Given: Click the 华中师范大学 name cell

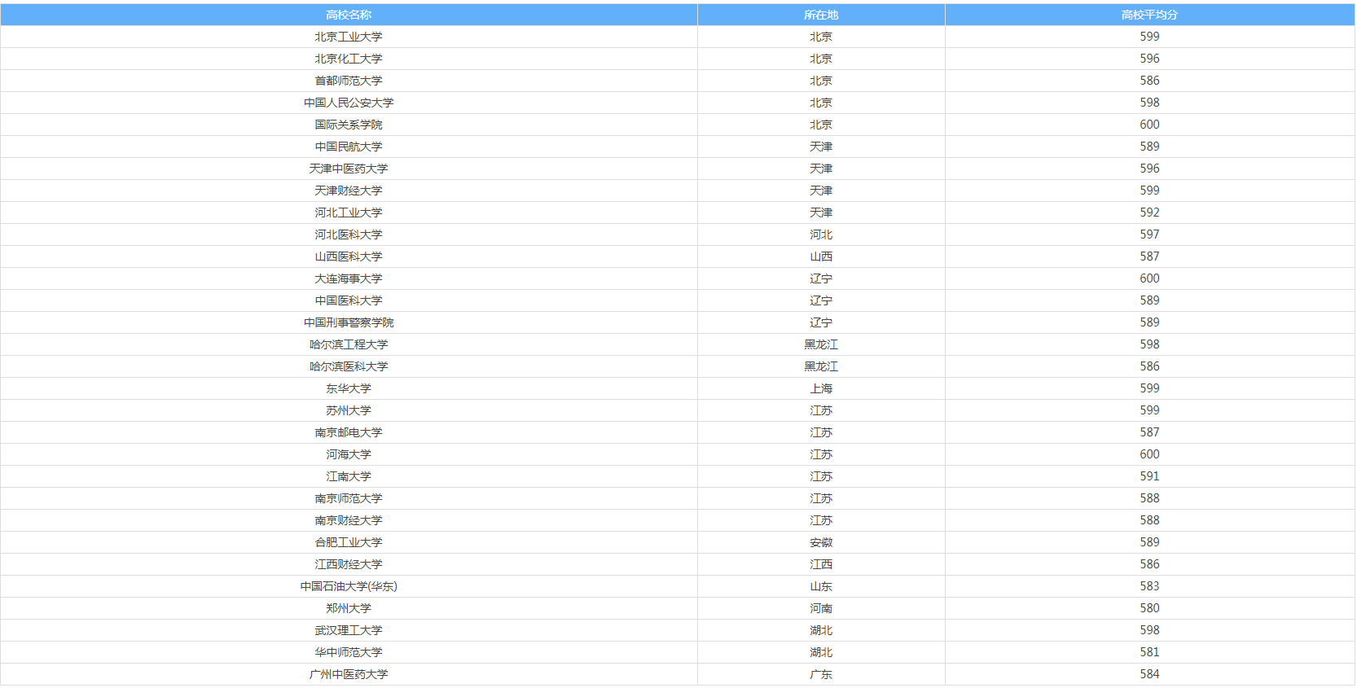Looking at the screenshot, I should tap(349, 652).
